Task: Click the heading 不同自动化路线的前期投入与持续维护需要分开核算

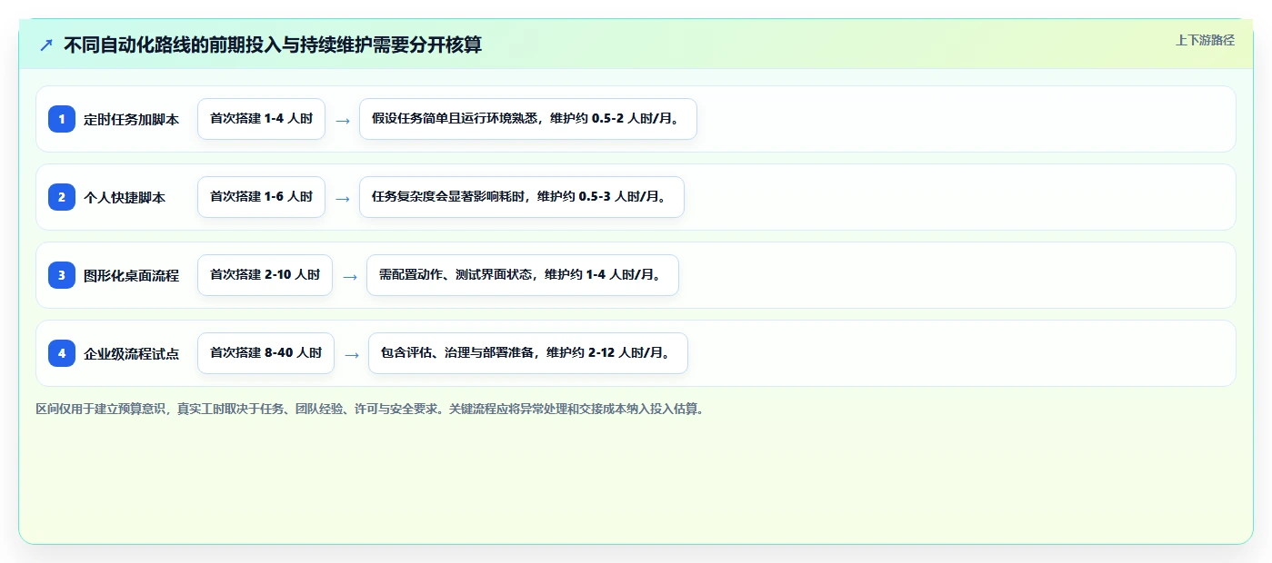Action: (273, 44)
